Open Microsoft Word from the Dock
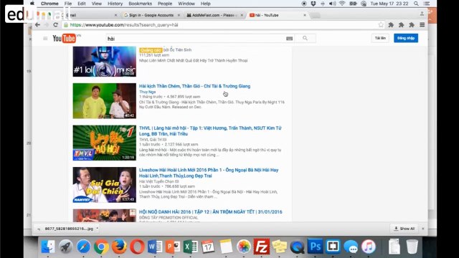The image size is (459, 258). tap(155, 247)
